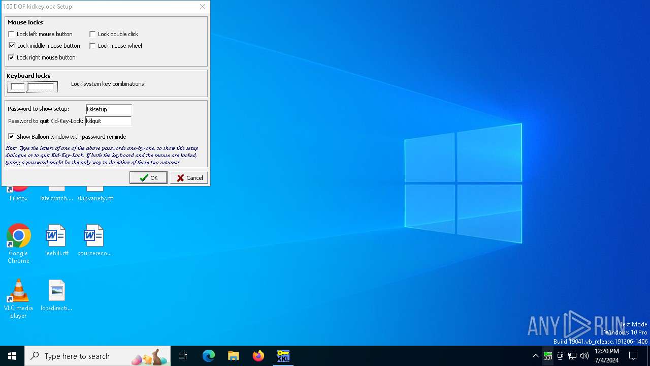Click the keyboard lock level slider
The image size is (650, 366).
[32, 87]
